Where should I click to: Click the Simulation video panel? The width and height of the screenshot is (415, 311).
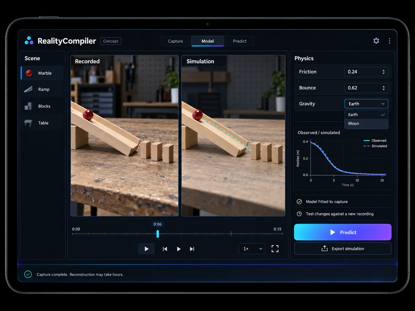(233, 136)
